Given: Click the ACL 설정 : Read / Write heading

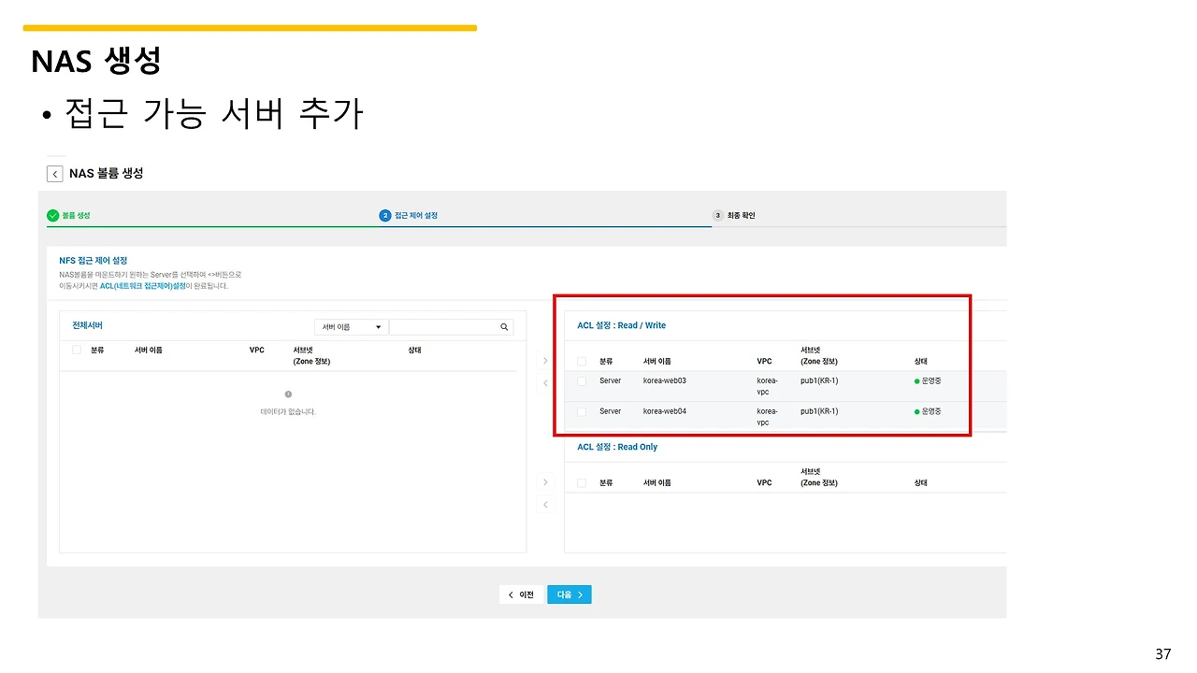Looking at the screenshot, I should (x=622, y=325).
